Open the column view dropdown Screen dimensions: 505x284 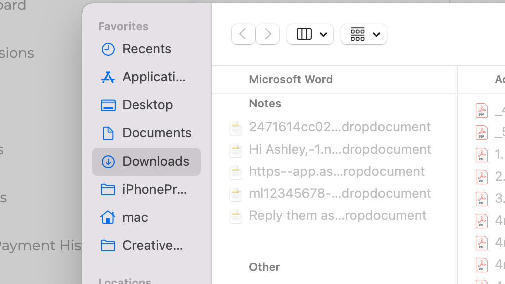coord(310,34)
